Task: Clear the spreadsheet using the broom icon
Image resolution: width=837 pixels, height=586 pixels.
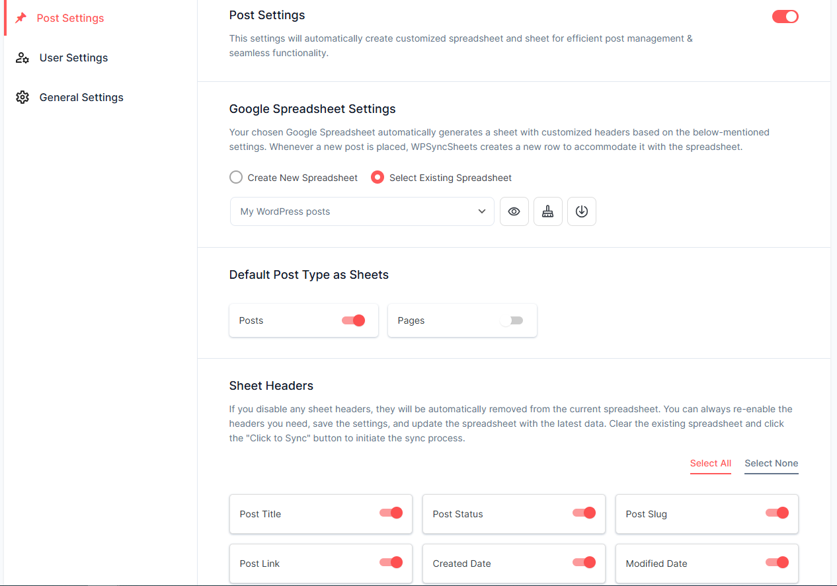Action: [x=547, y=211]
